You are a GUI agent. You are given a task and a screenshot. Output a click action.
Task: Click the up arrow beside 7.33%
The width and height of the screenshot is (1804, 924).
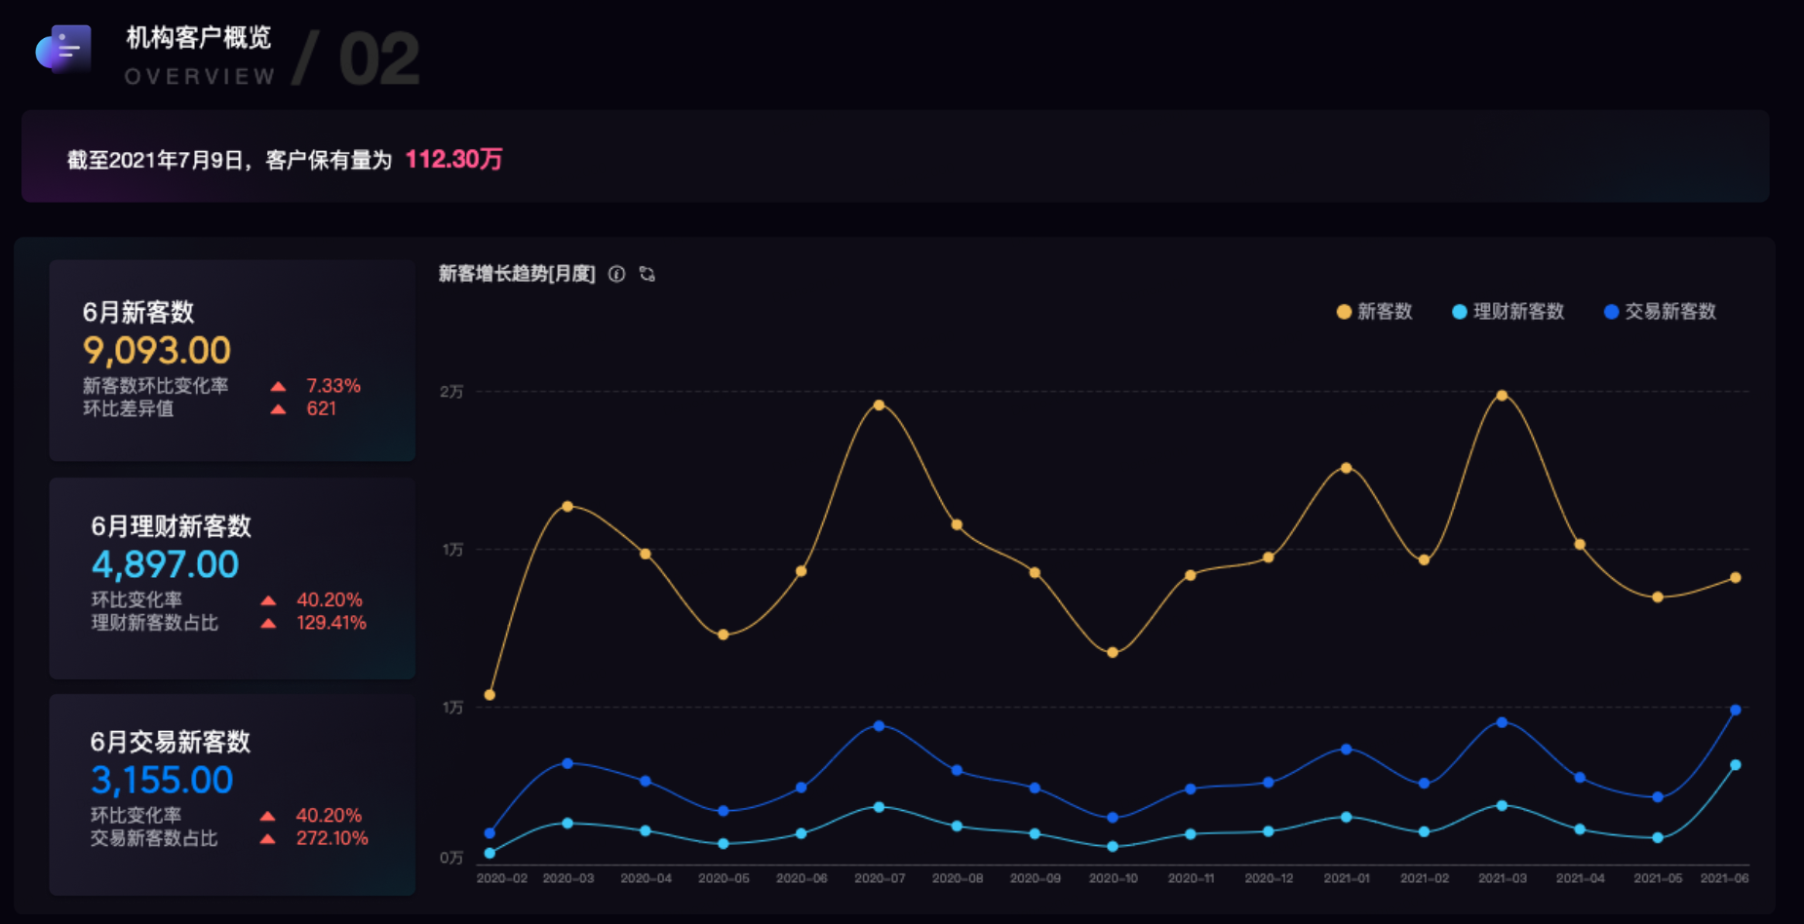(x=278, y=386)
